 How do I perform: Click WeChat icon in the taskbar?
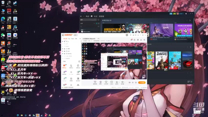point(34,115)
